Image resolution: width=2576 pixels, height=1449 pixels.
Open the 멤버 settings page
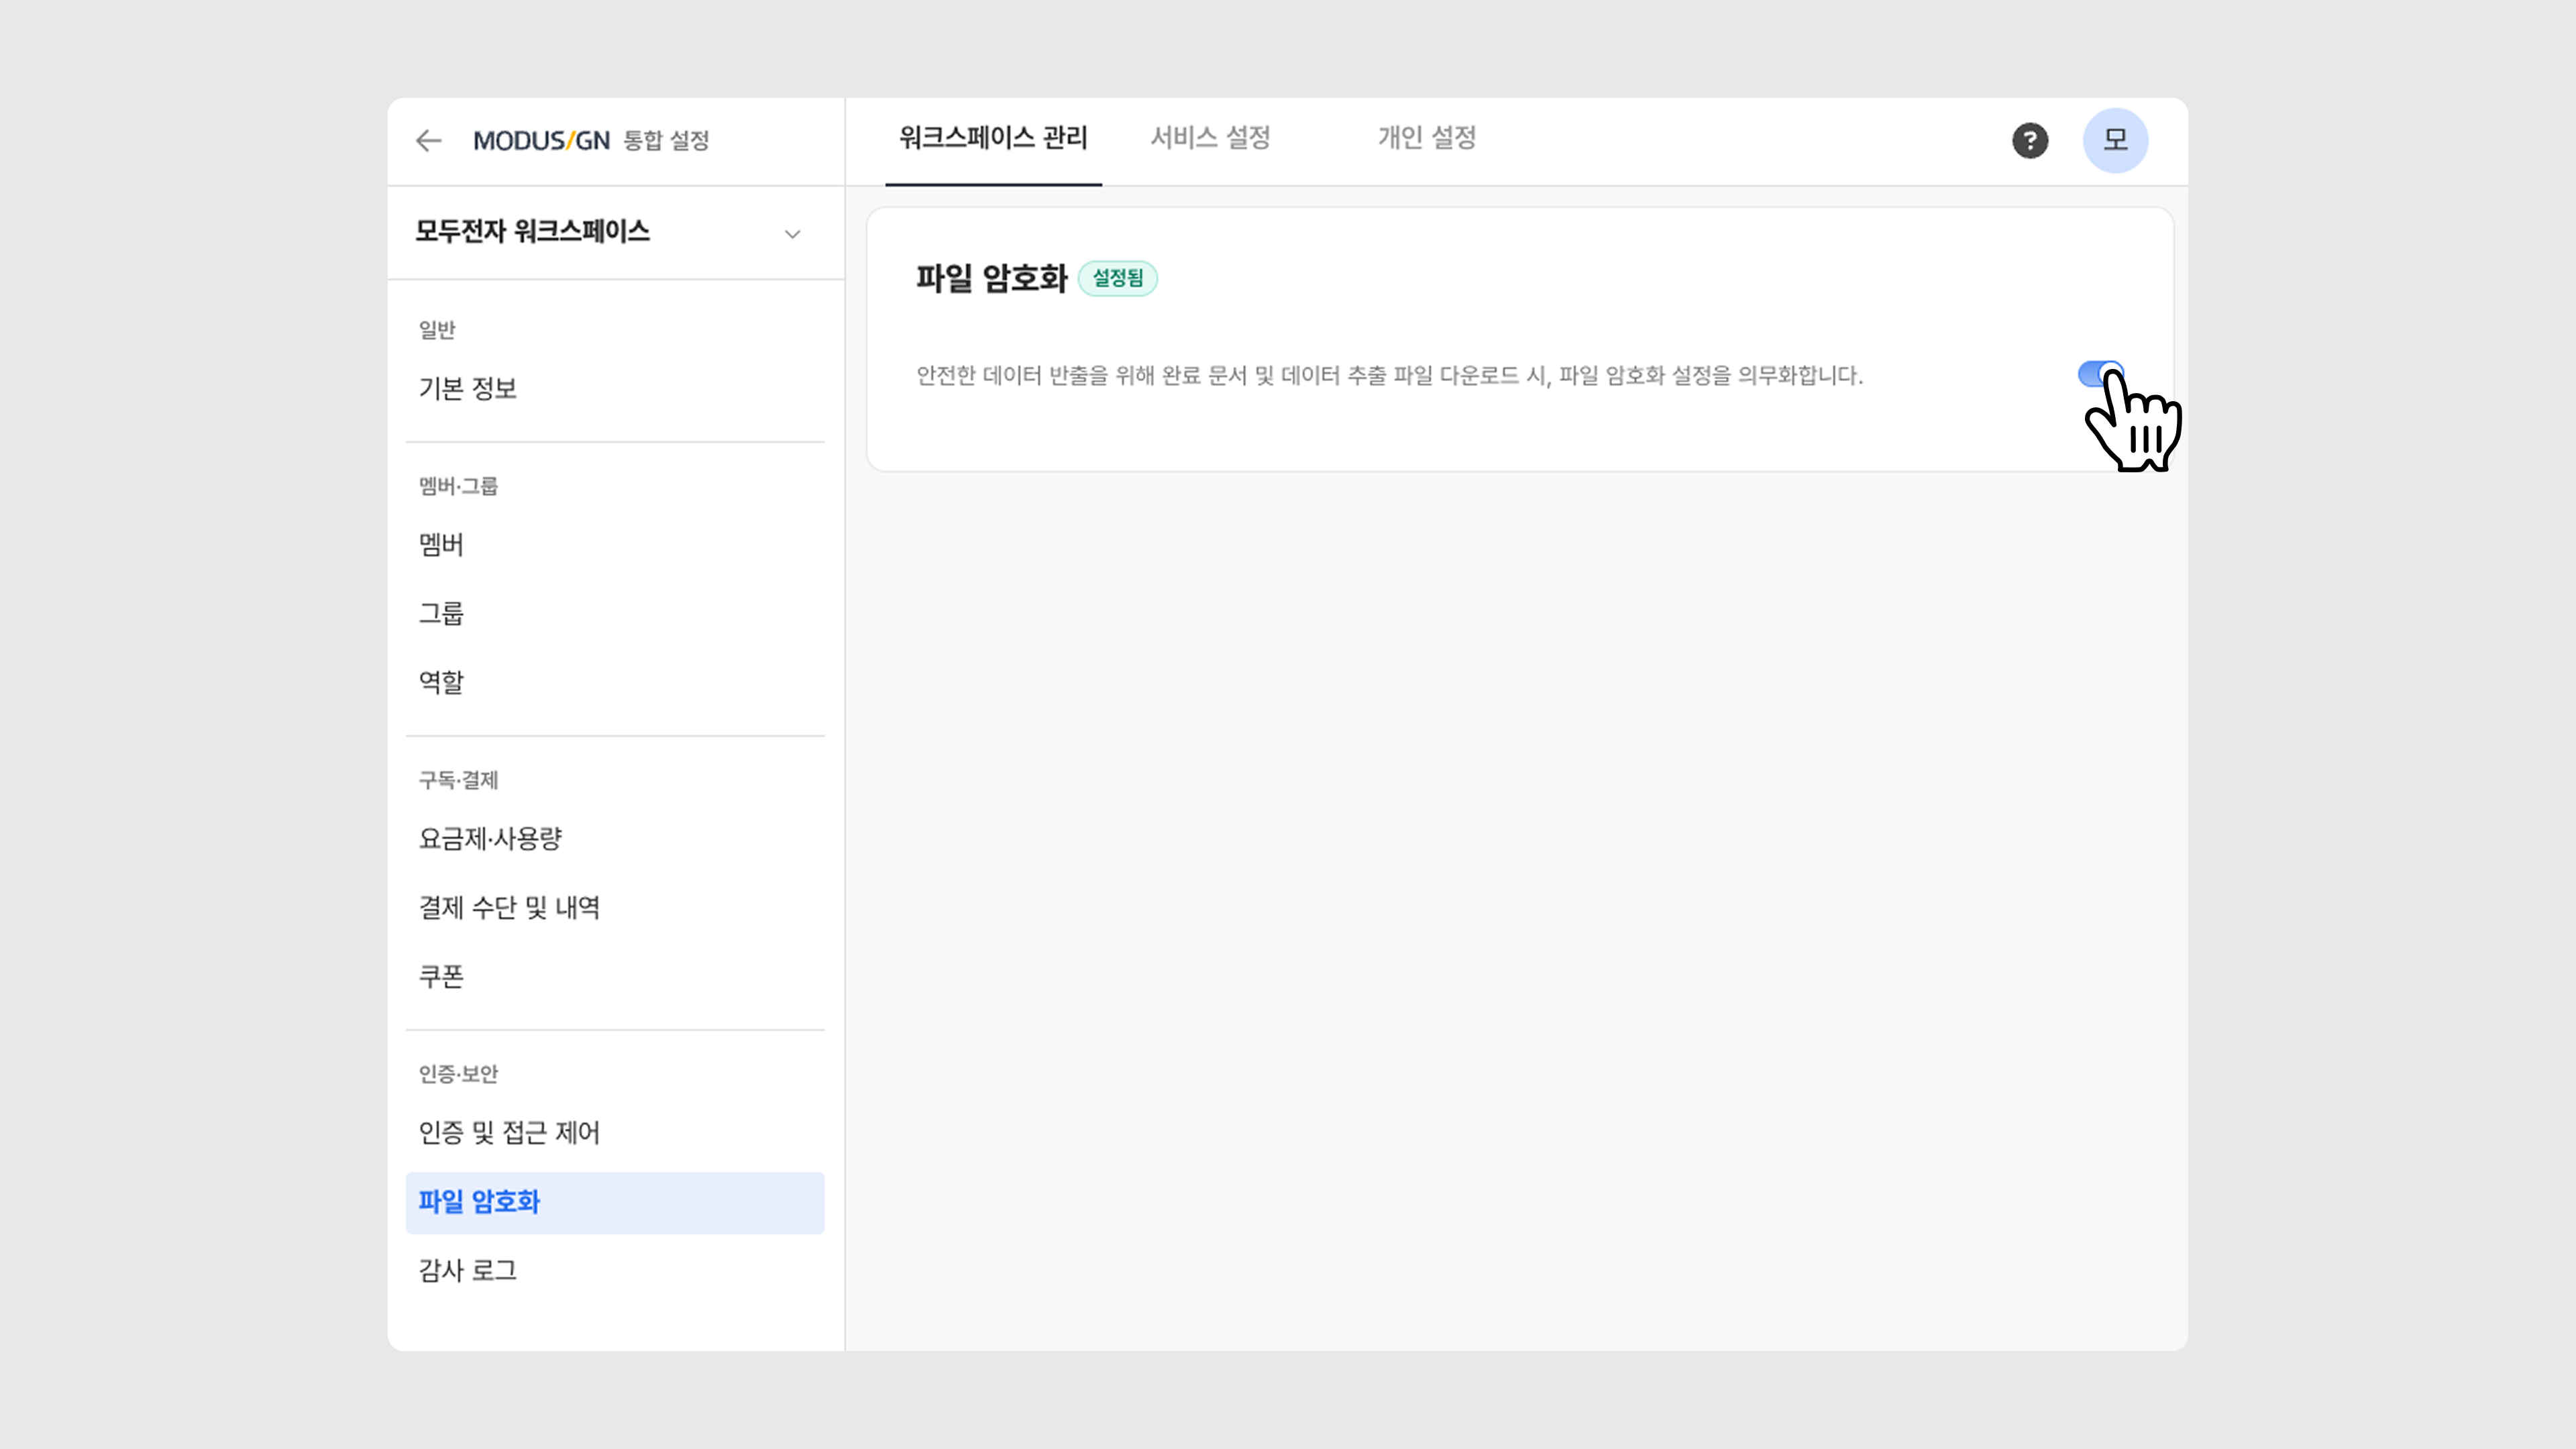tap(441, 545)
